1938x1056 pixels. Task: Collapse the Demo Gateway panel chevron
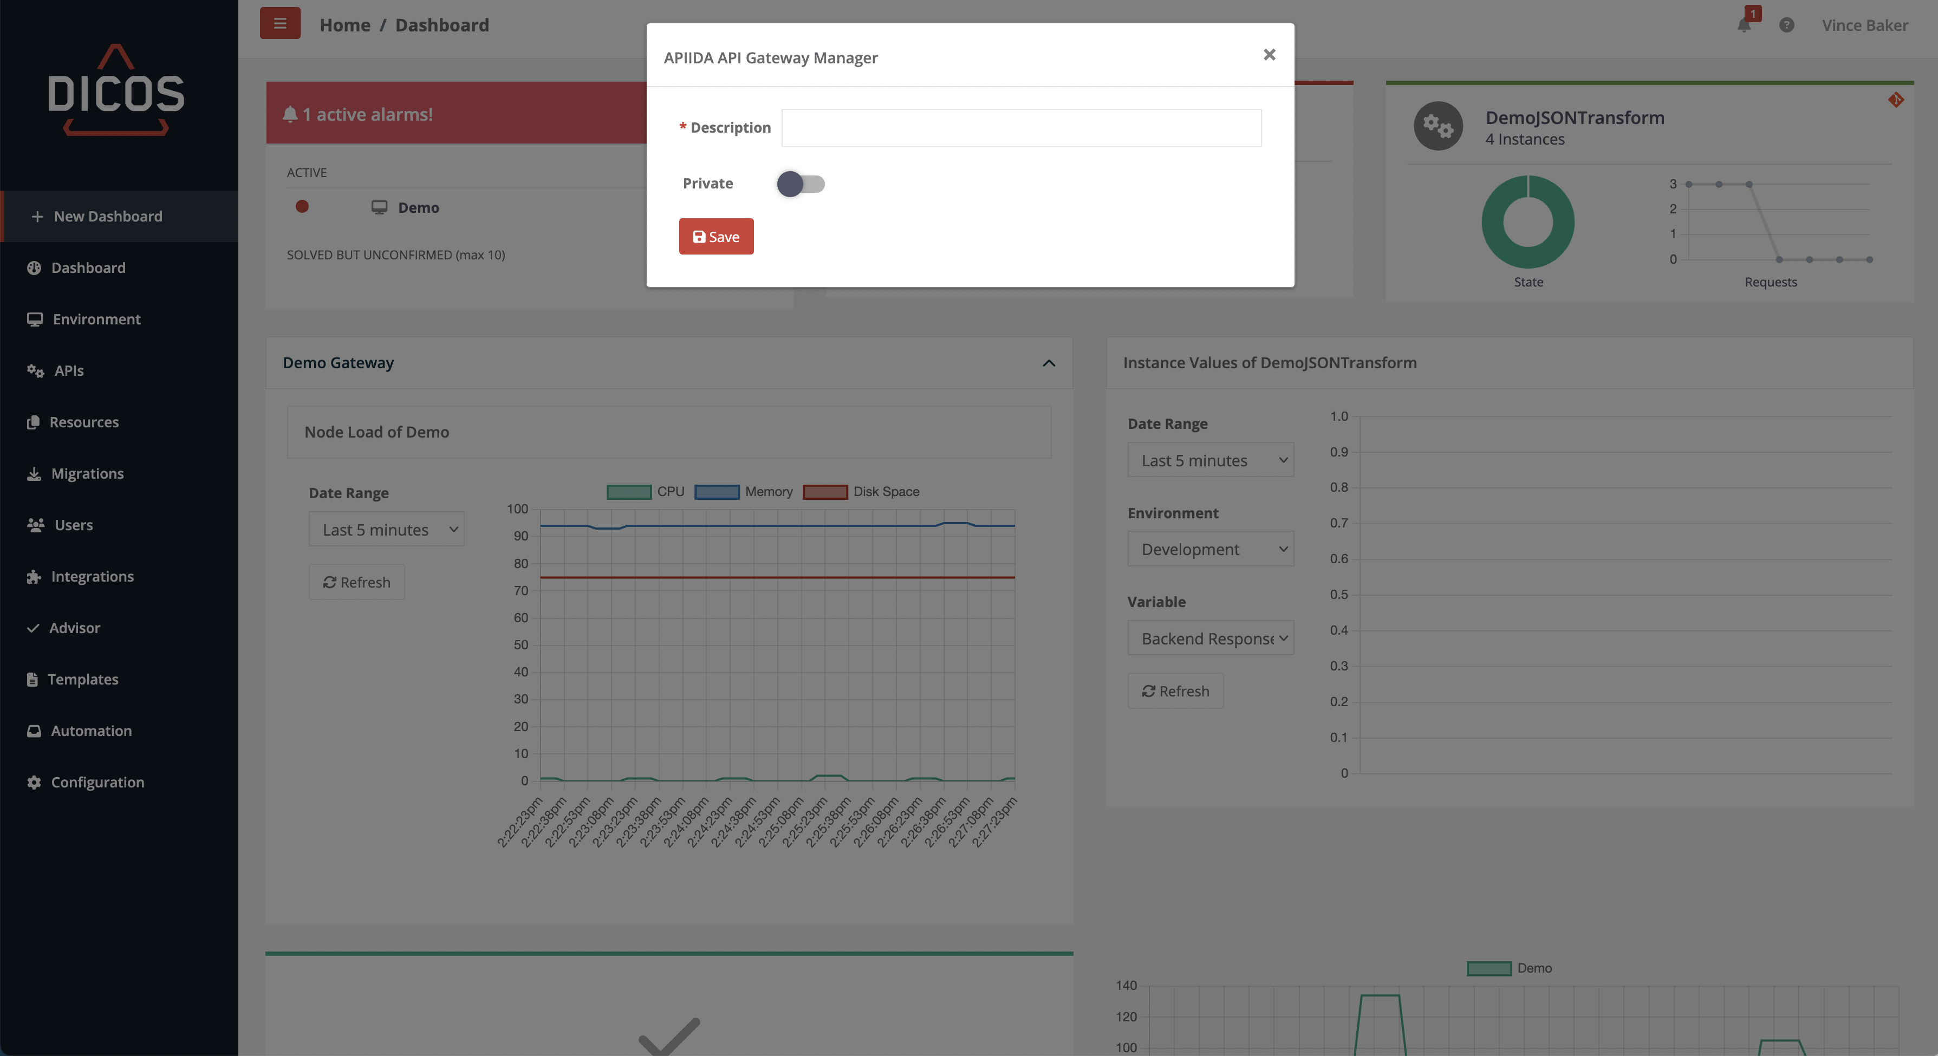(x=1049, y=363)
